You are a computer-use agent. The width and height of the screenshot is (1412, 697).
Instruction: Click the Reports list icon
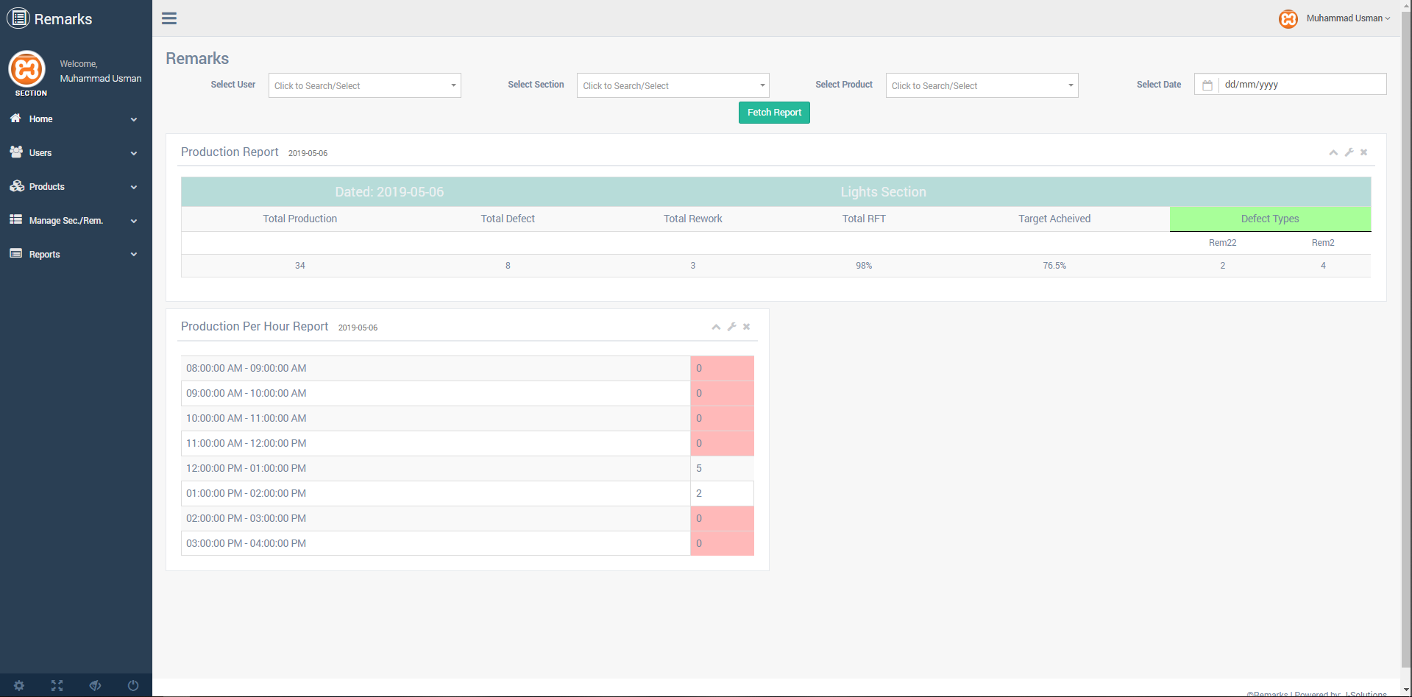(15, 253)
